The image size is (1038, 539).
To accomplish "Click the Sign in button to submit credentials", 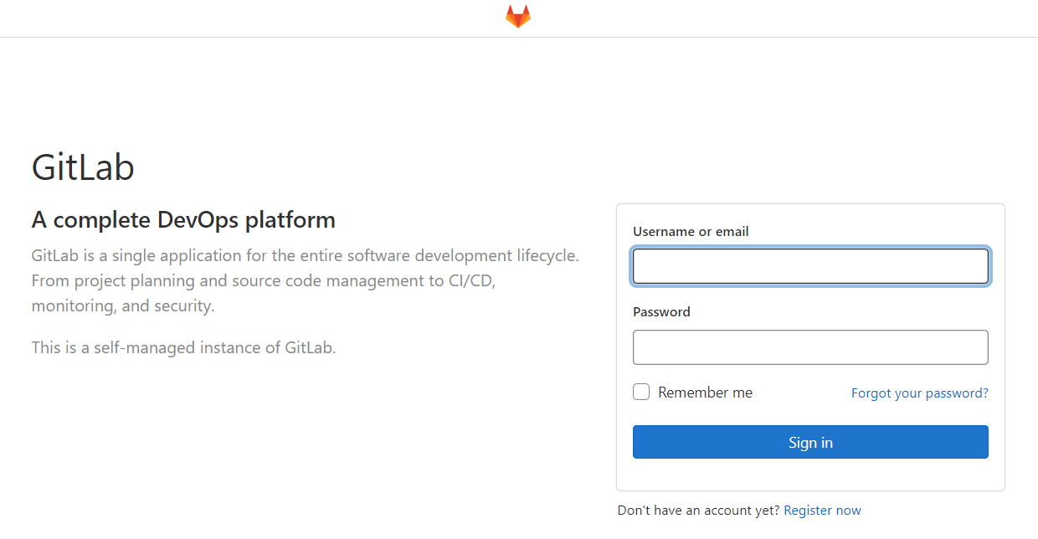I will point(809,442).
